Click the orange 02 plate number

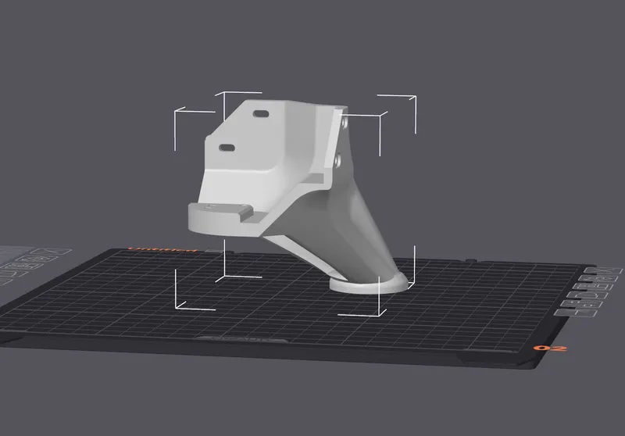(x=551, y=348)
